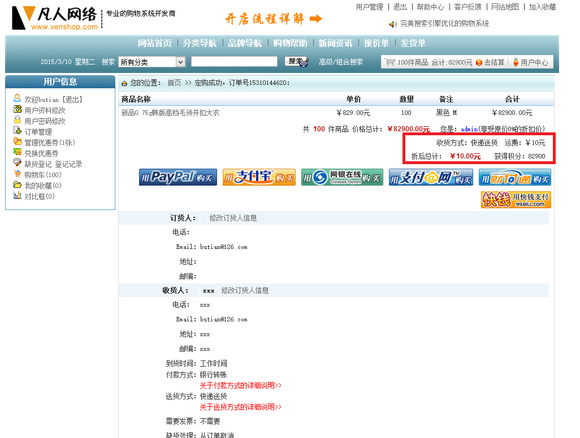Screen dimensions: 580x438
Task: Open 发货单 menu item
Action: tap(413, 44)
